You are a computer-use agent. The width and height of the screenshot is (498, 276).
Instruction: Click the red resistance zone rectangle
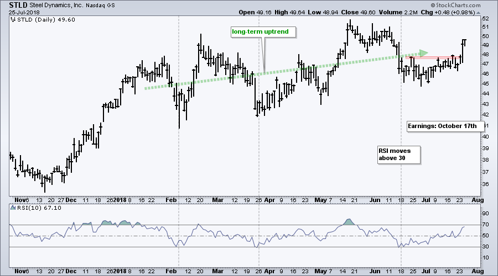tap(433, 57)
